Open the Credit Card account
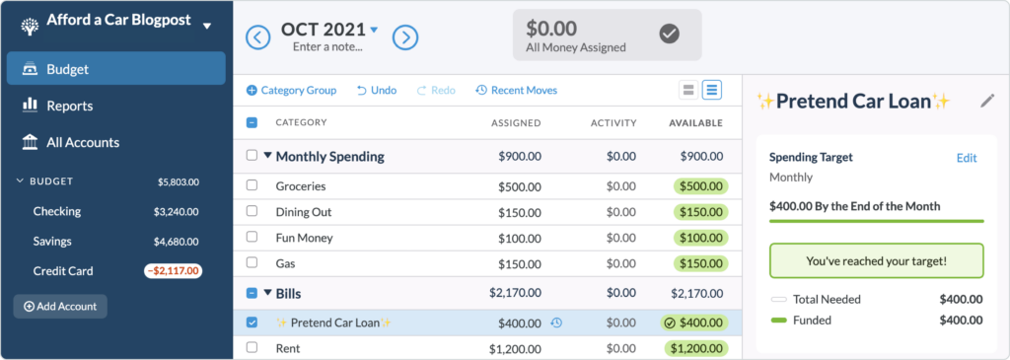 click(x=116, y=271)
